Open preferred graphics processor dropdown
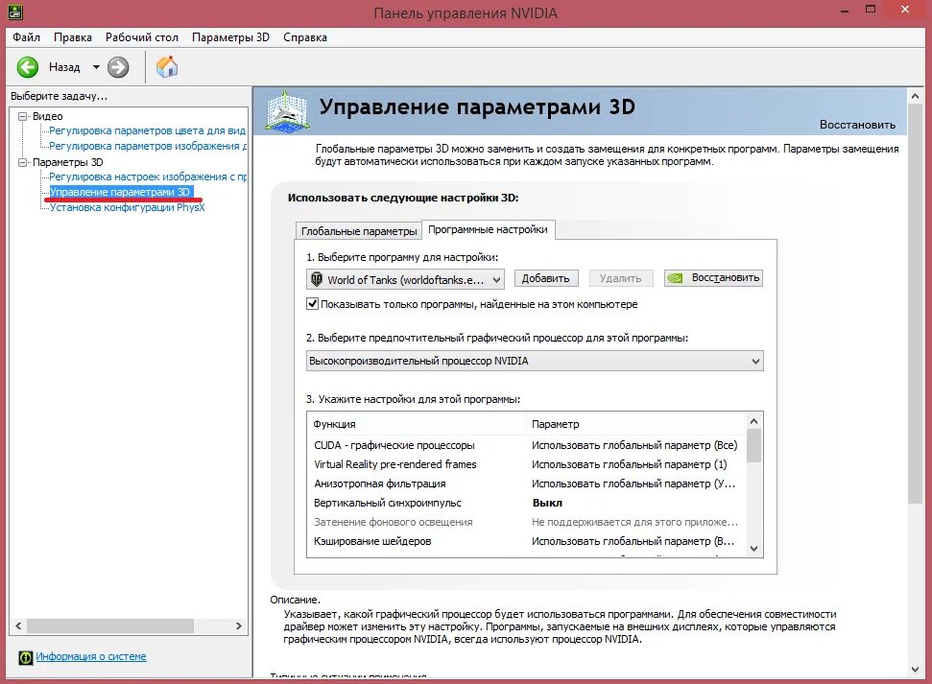This screenshot has width=932, height=684. (x=535, y=361)
